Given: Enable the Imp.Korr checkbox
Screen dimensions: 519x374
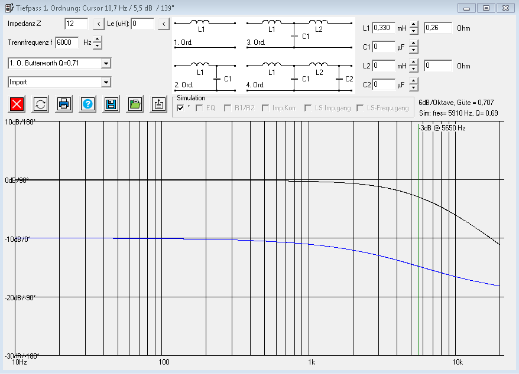Looking at the screenshot, I should (265, 108).
